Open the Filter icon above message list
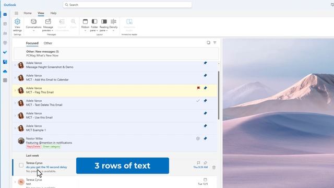Viewport: 334px width, 188px height. click(214, 43)
